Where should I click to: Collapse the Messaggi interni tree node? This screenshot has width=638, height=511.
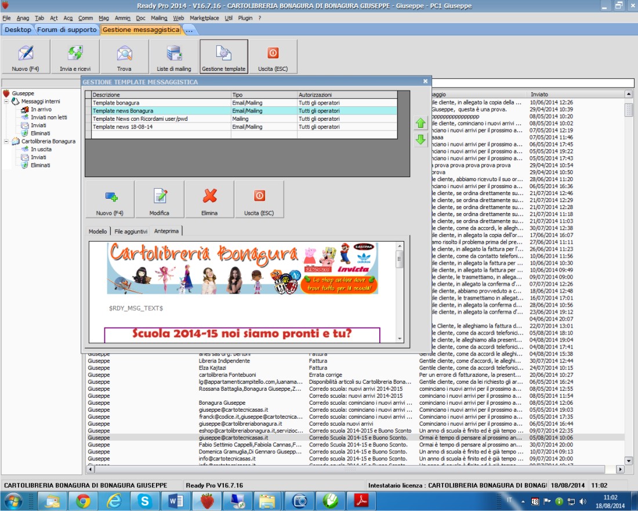pos(6,102)
